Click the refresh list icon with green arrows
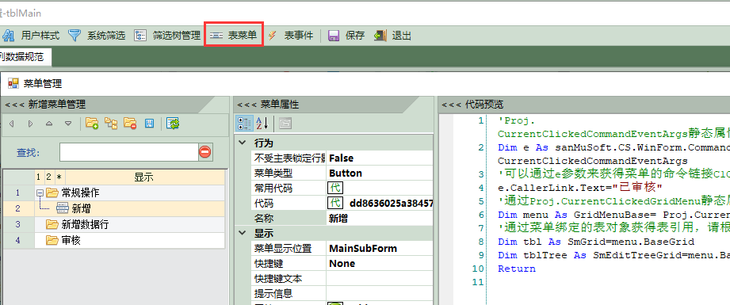Image resolution: width=730 pixels, height=305 pixels. pos(174,124)
